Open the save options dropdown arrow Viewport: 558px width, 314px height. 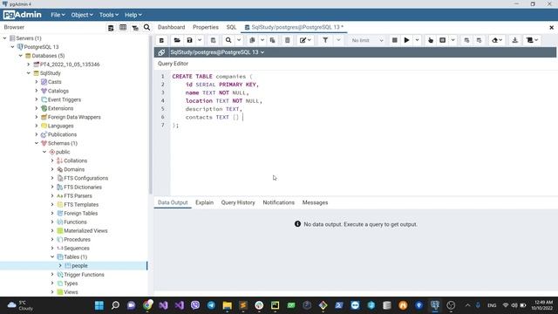200,40
